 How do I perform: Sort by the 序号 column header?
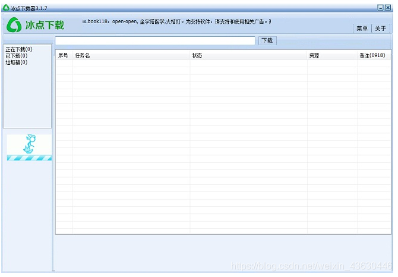64,55
